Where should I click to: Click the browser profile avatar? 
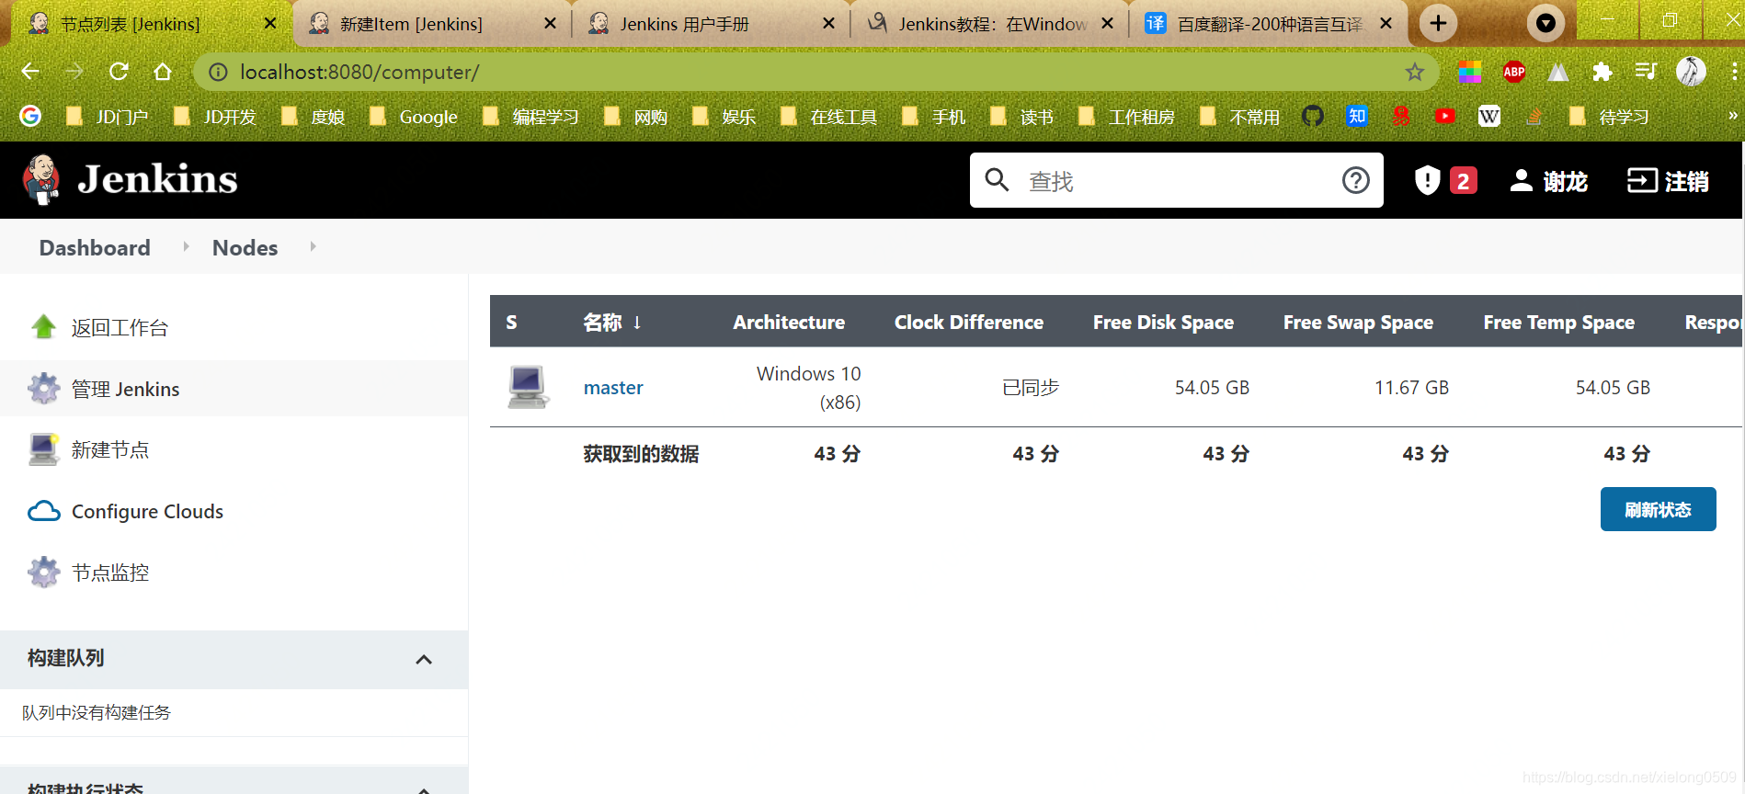coord(1691,71)
